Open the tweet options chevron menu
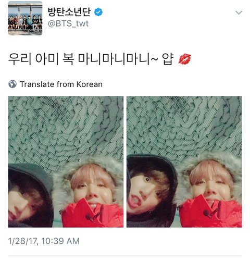This screenshot has width=250, height=261. tap(239, 13)
